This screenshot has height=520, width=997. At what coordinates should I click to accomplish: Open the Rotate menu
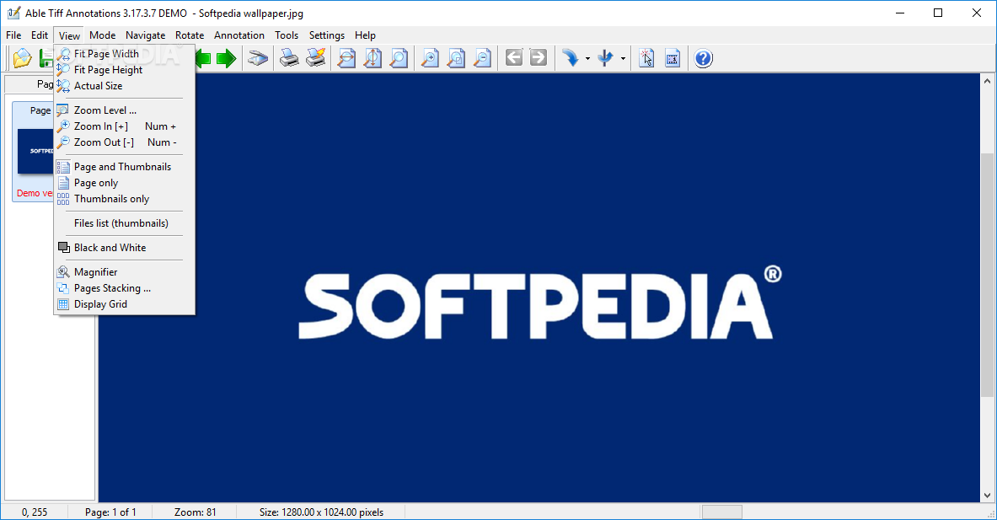(x=190, y=35)
